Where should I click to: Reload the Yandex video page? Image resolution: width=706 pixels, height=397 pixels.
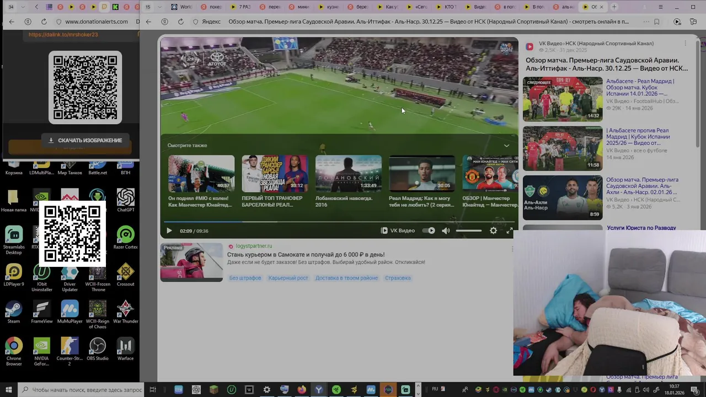tap(180, 22)
